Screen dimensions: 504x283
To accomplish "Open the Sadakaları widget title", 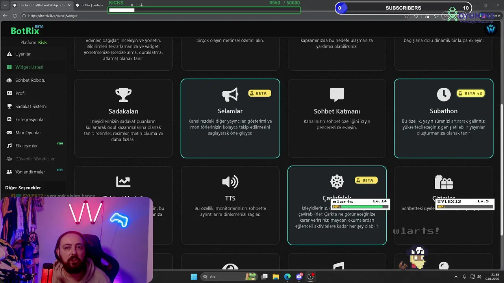I will [123, 111].
